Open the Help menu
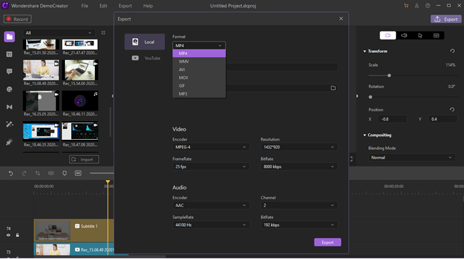The image size is (464, 259). [148, 5]
